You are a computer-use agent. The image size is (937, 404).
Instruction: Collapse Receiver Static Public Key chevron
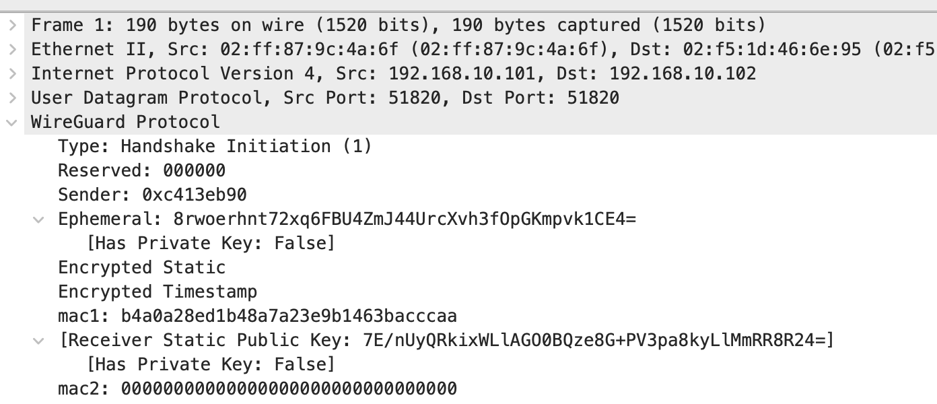[x=40, y=341]
